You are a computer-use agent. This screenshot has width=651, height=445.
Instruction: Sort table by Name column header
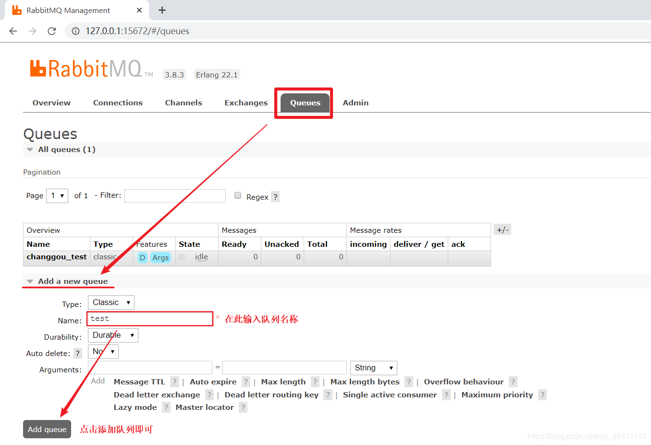tap(38, 244)
